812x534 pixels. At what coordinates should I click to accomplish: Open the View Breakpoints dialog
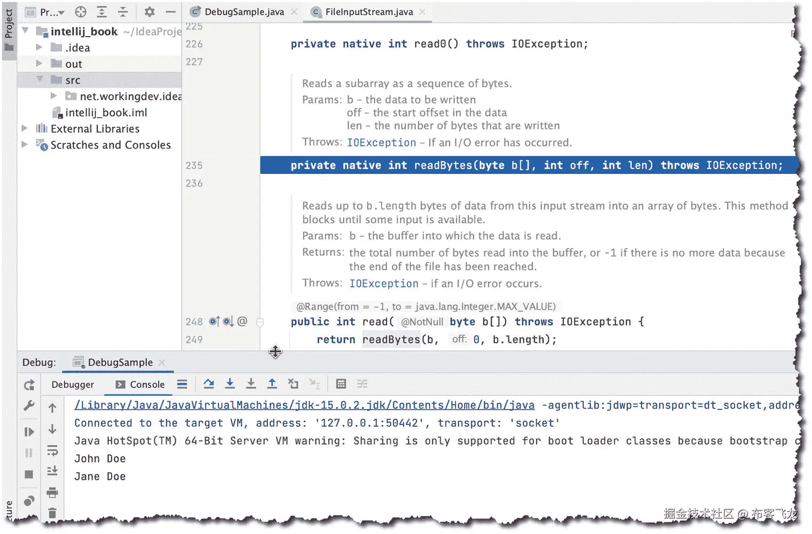29,501
